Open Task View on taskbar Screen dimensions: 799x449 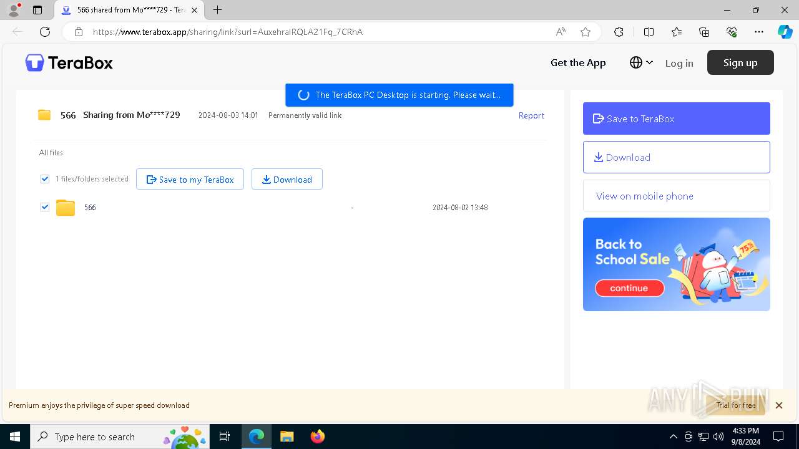[x=225, y=437]
